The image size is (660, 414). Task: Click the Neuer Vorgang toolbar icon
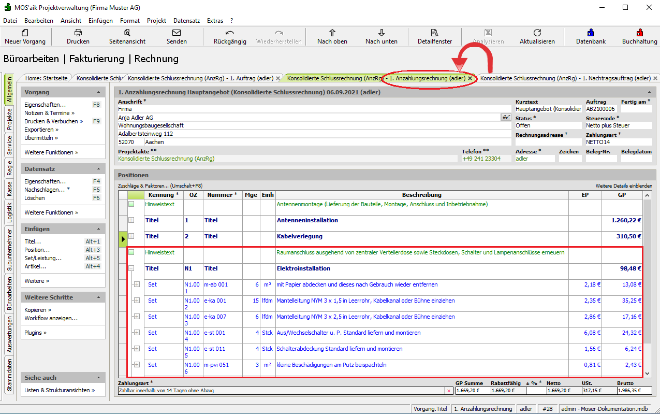click(x=25, y=33)
